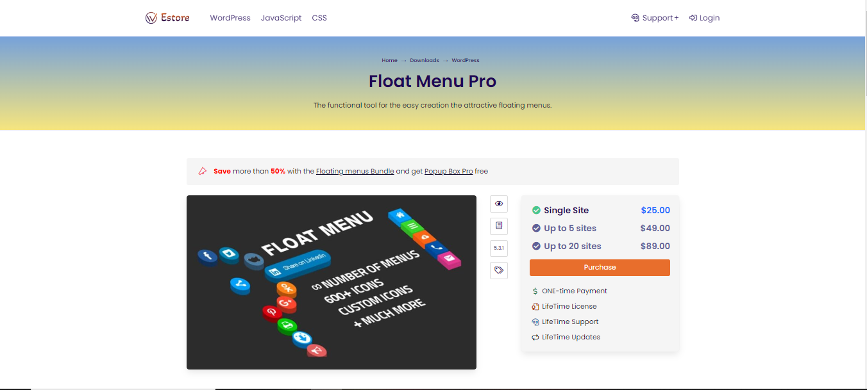867x390 pixels.
Task: Open the Popup Box Pro link
Action: pyautogui.click(x=448, y=171)
